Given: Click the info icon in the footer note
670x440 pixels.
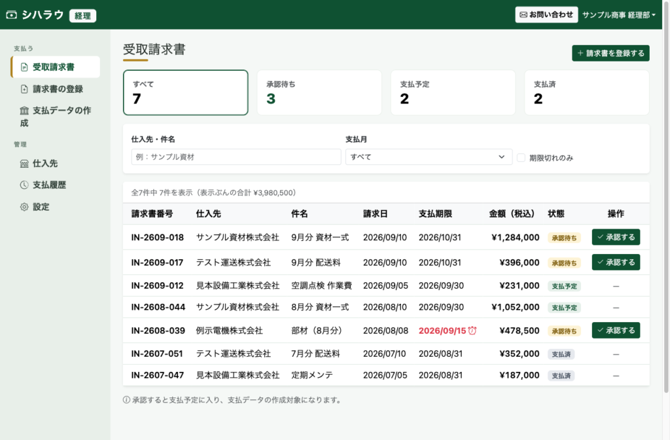Looking at the screenshot, I should pyautogui.click(x=126, y=400).
